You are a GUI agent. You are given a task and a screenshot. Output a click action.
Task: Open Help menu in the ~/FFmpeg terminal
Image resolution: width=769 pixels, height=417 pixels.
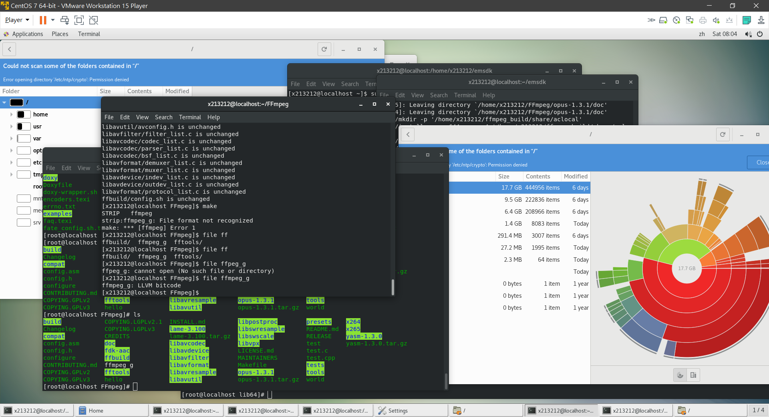click(x=213, y=117)
